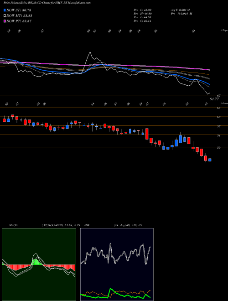228x301 pixels.
Task: Click the ADX (14 day) values text
Action: point(128,225)
